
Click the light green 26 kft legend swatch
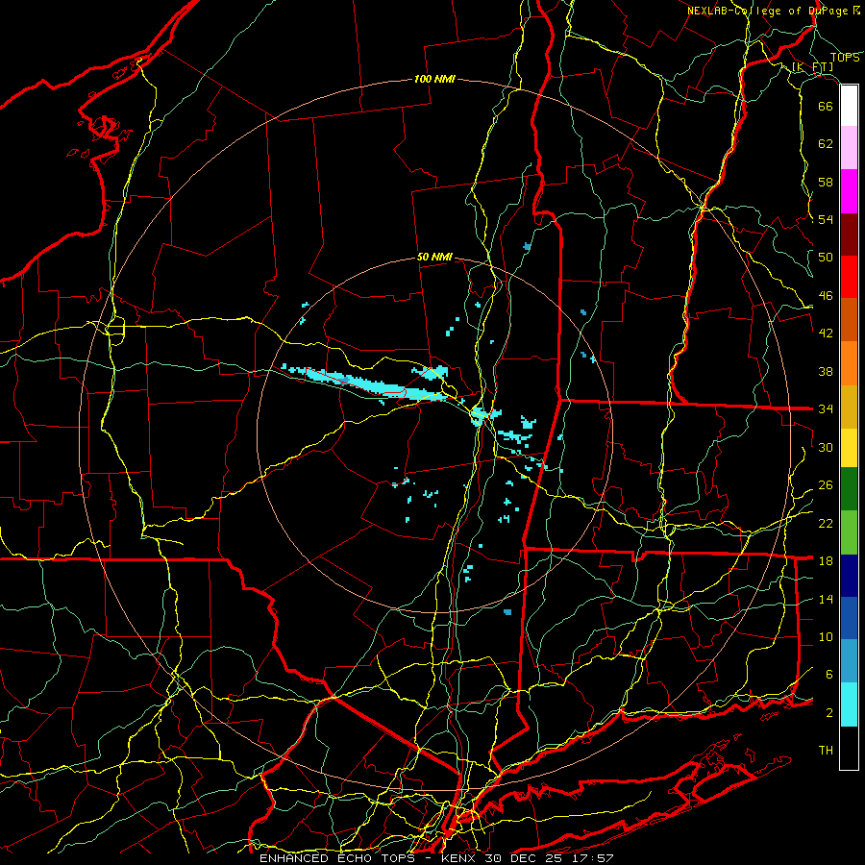(x=849, y=532)
